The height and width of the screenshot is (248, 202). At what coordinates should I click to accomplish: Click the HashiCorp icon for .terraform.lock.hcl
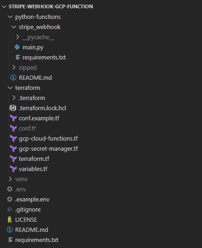pyautogui.click(x=13, y=108)
